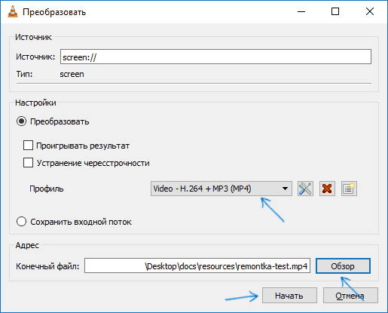Edit selected profile with wrench icon
Screen dimensions: 388x313
[x=305, y=189]
